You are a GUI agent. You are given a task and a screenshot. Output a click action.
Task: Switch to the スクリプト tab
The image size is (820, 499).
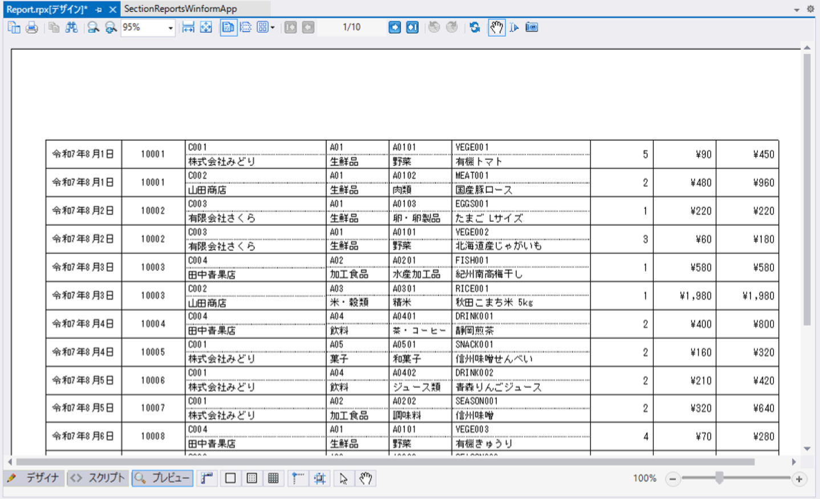pos(98,478)
